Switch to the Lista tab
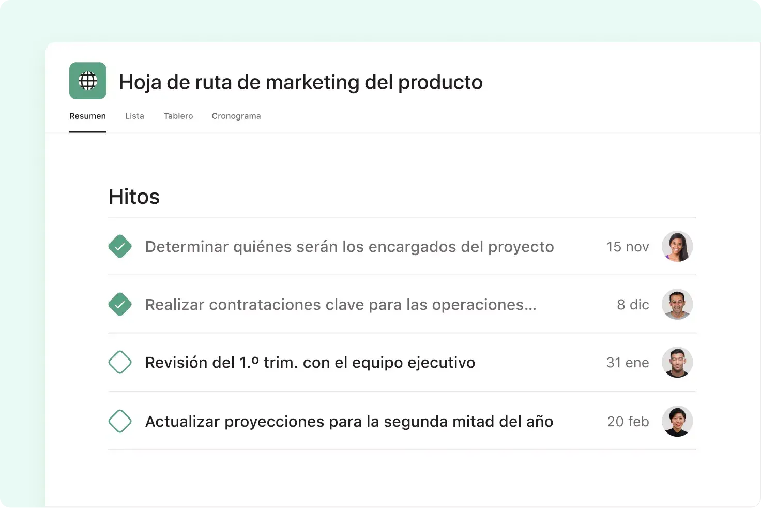This screenshot has height=508, width=761. [134, 116]
